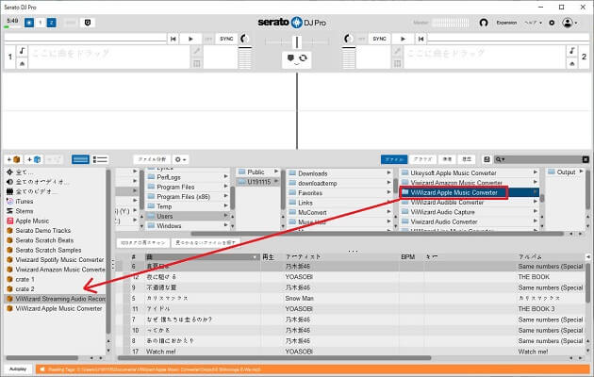This screenshot has height=377, width=594.
Task: Open the Expansion menu item
Action: tap(506, 23)
